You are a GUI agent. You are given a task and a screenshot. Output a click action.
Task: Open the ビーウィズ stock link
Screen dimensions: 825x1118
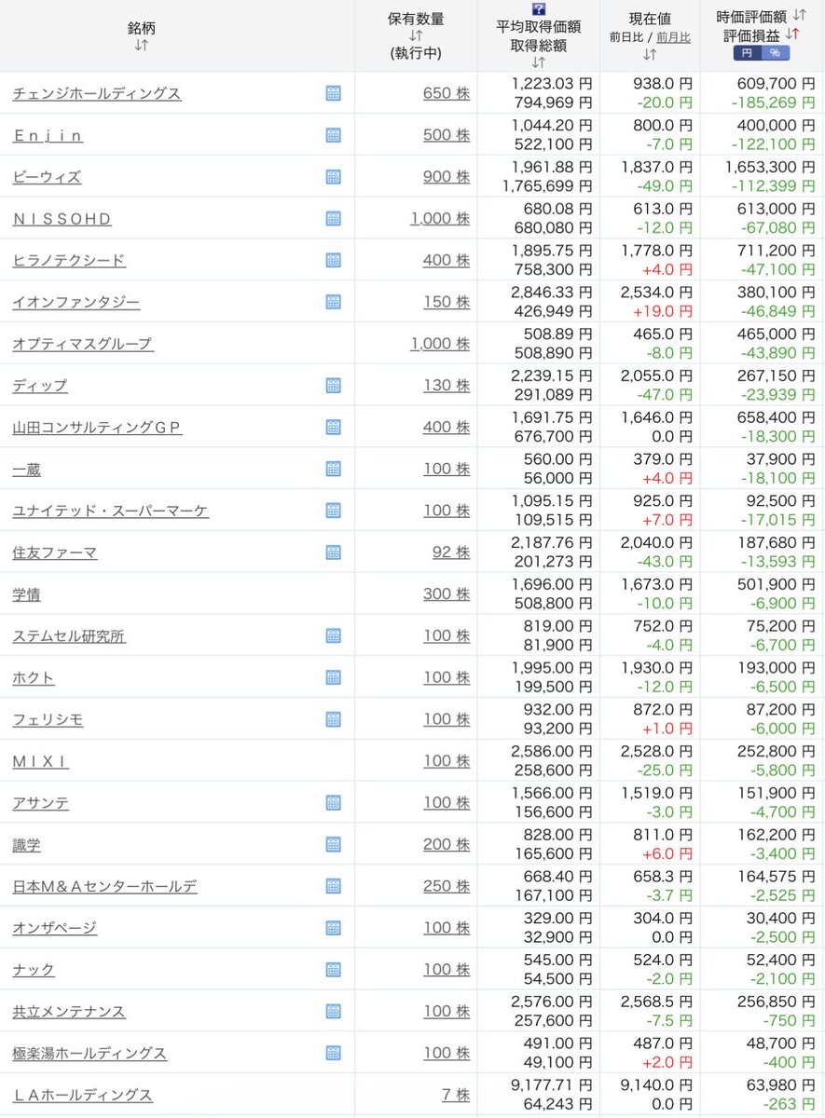click(47, 177)
